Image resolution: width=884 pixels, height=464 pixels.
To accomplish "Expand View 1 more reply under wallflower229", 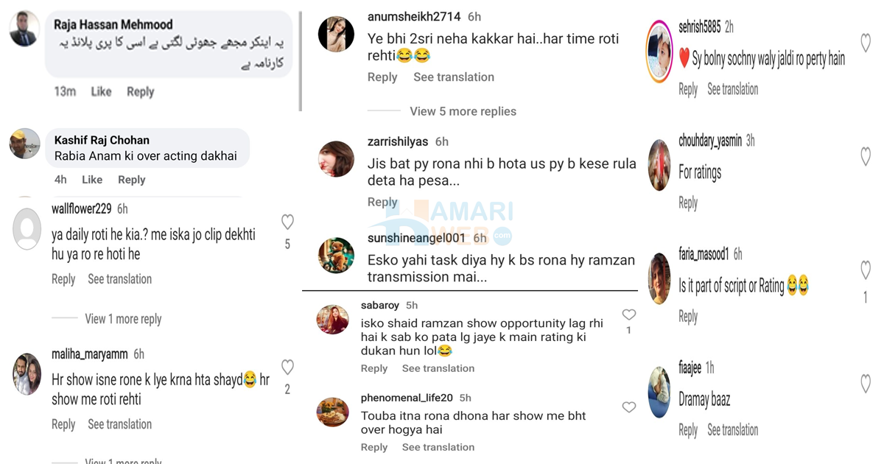I will [x=123, y=319].
